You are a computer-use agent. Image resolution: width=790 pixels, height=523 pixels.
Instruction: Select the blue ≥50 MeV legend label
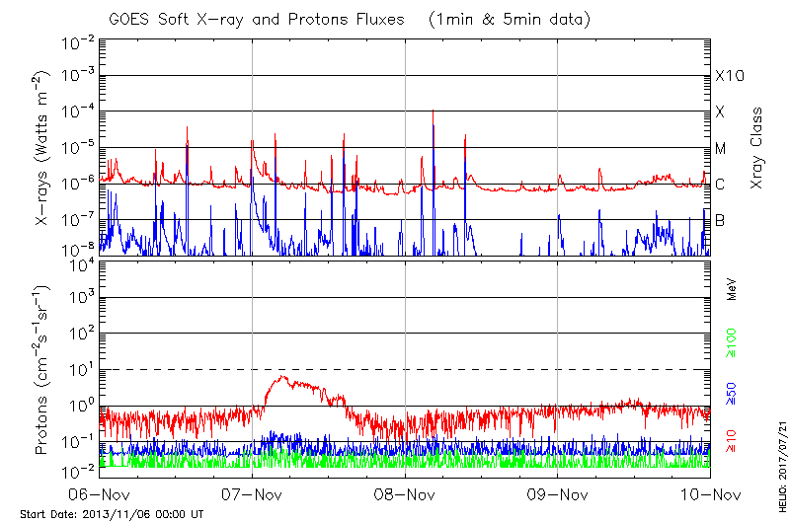point(733,394)
